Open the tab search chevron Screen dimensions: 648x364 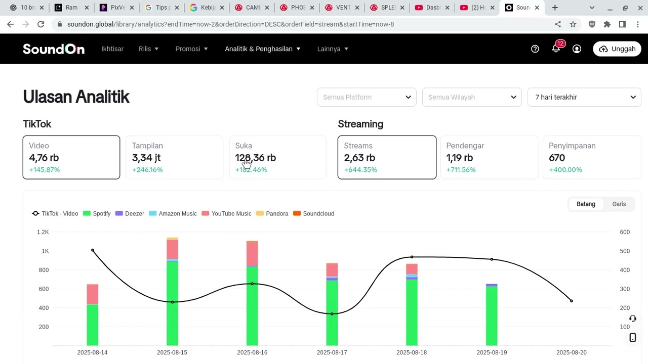pyautogui.click(x=592, y=8)
